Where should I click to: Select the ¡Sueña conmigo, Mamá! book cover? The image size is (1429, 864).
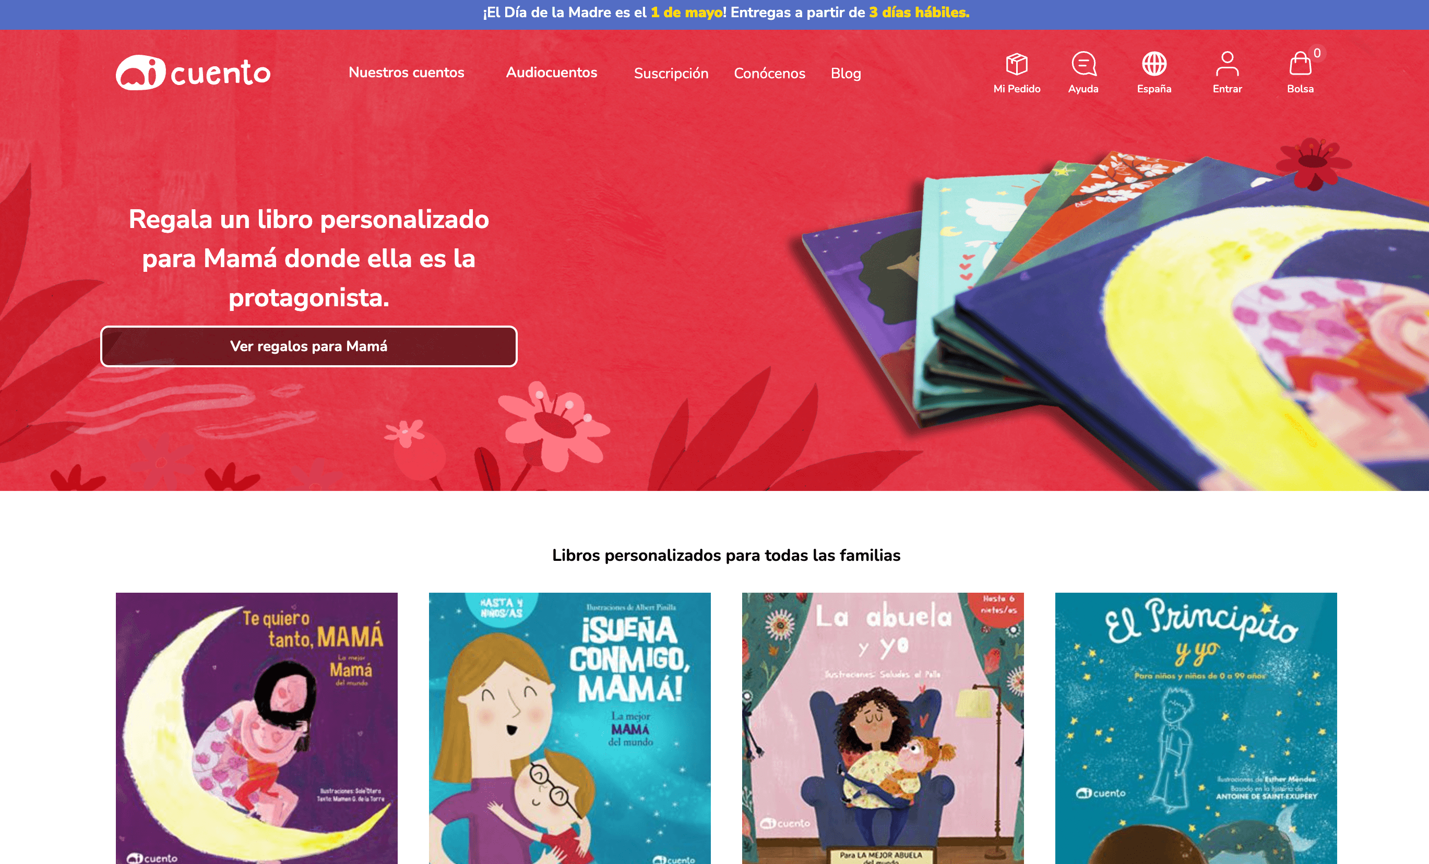[x=569, y=728]
